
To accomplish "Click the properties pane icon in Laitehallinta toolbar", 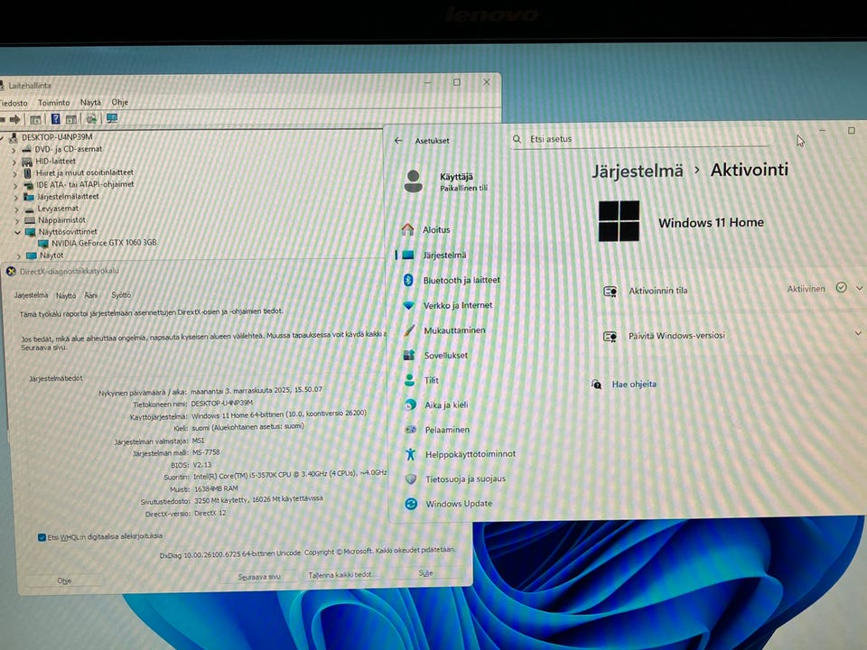I will (35, 119).
